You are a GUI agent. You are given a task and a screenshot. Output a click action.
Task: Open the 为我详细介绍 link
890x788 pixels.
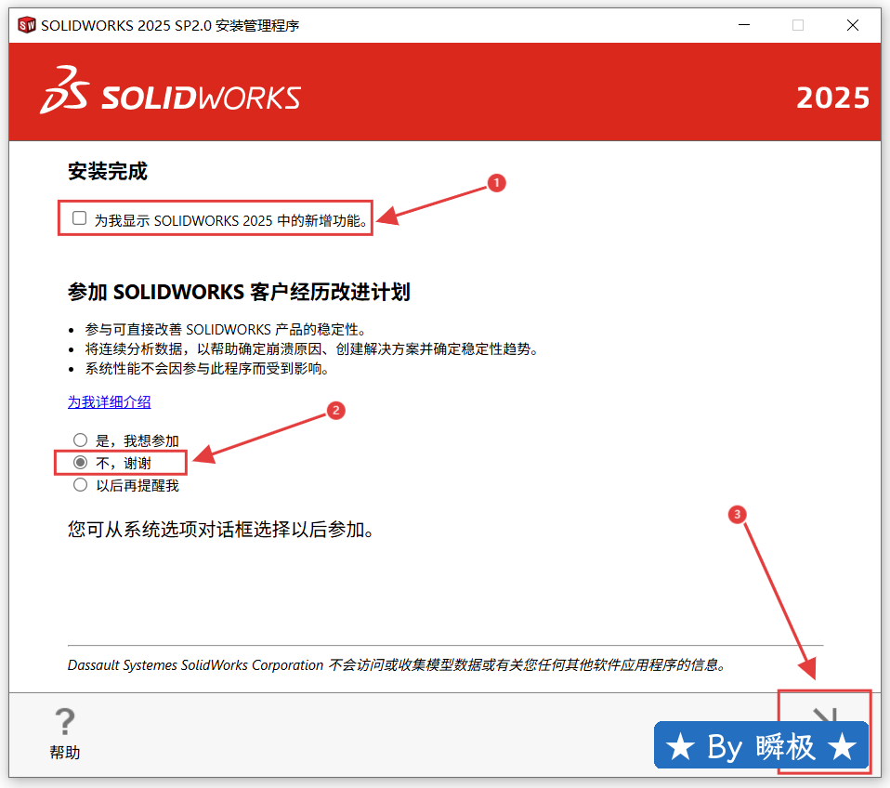(x=109, y=402)
